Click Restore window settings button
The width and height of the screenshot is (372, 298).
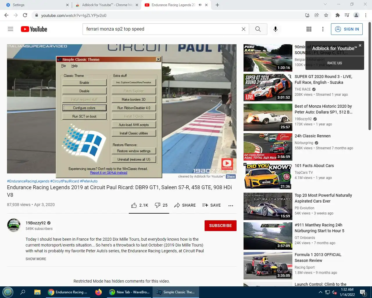pos(134,151)
